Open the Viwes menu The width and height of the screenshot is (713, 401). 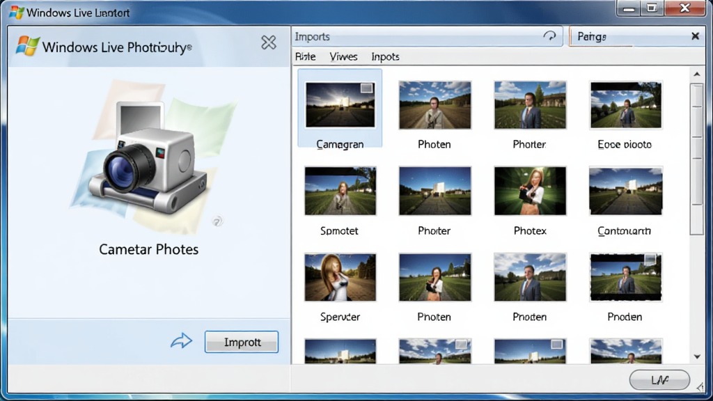(x=343, y=56)
